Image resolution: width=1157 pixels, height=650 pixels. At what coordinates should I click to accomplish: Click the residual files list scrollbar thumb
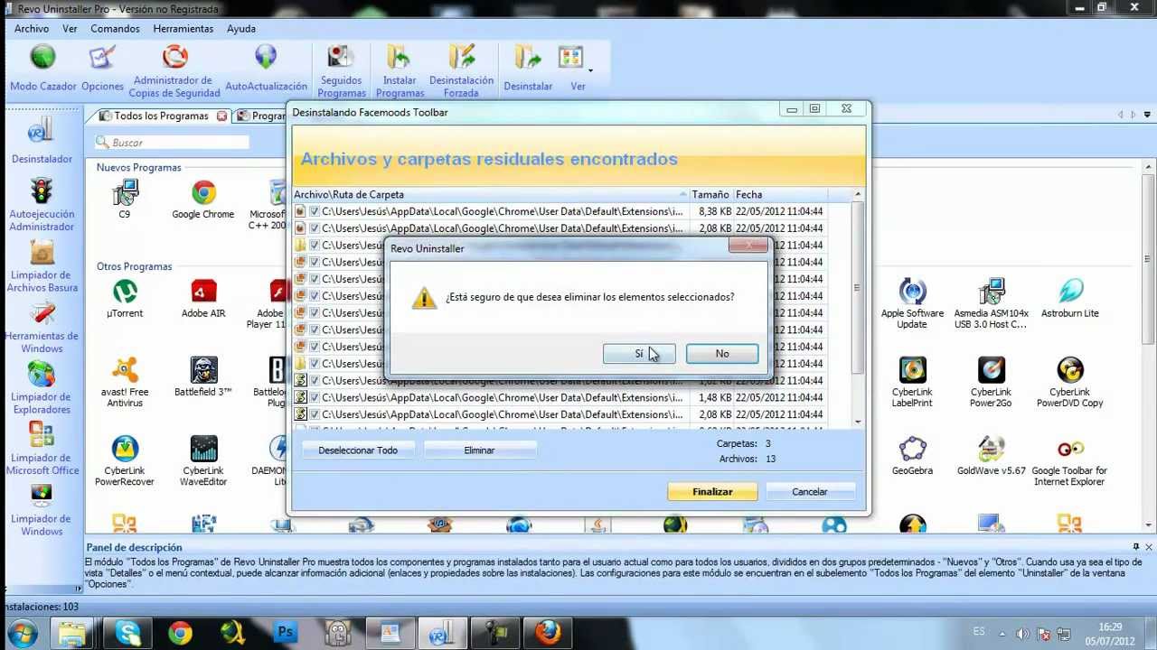click(x=857, y=289)
